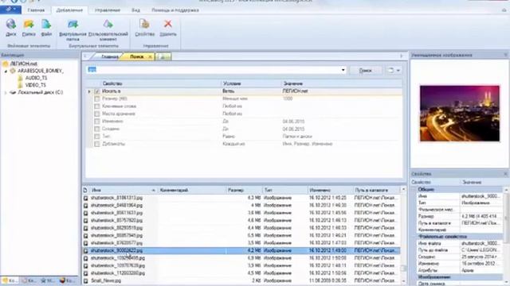The height and width of the screenshot is (286, 510).
Task: Click the icon-only third document tab
Action: 163,56
